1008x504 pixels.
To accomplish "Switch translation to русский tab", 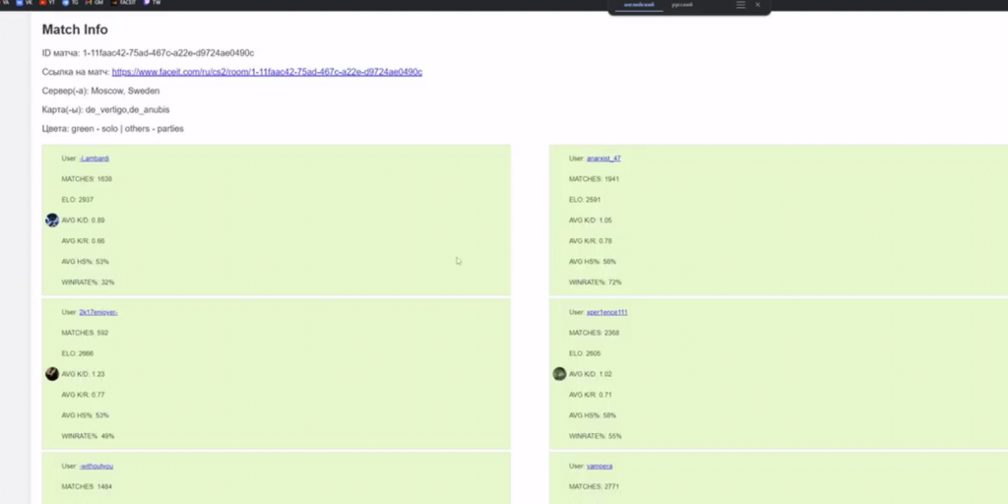I will point(682,5).
